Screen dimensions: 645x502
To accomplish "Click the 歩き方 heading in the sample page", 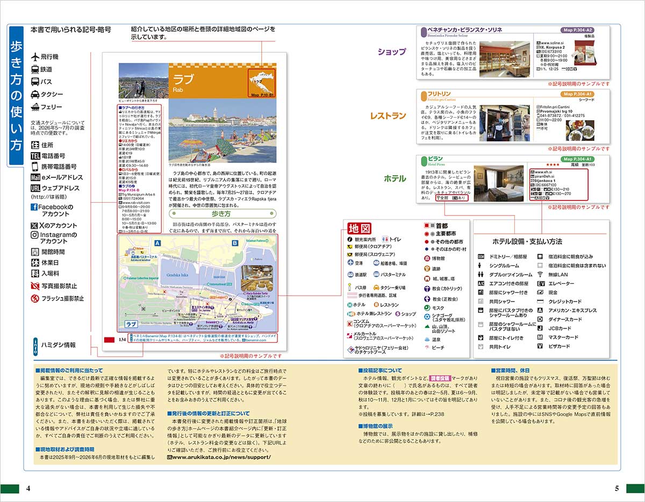I will pyautogui.click(x=222, y=213).
